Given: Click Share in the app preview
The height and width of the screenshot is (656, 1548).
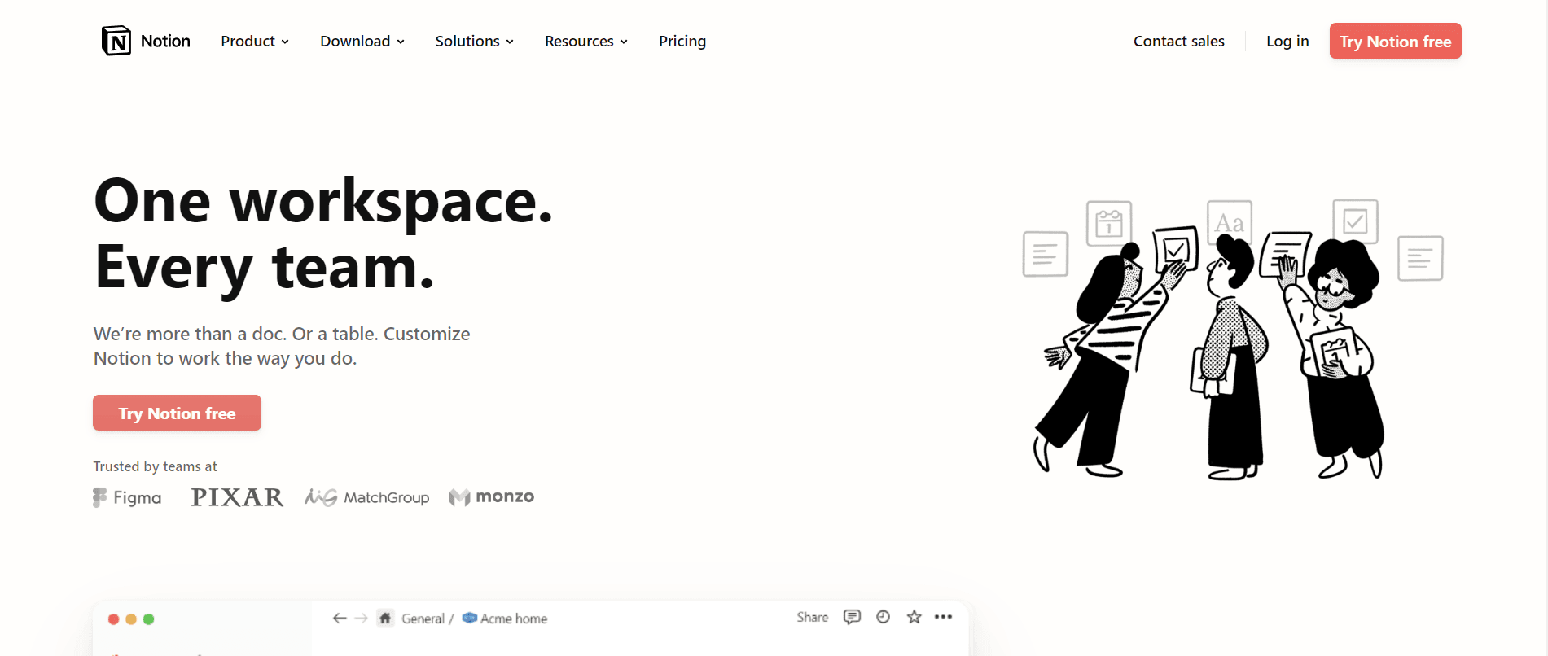Looking at the screenshot, I should (x=812, y=618).
